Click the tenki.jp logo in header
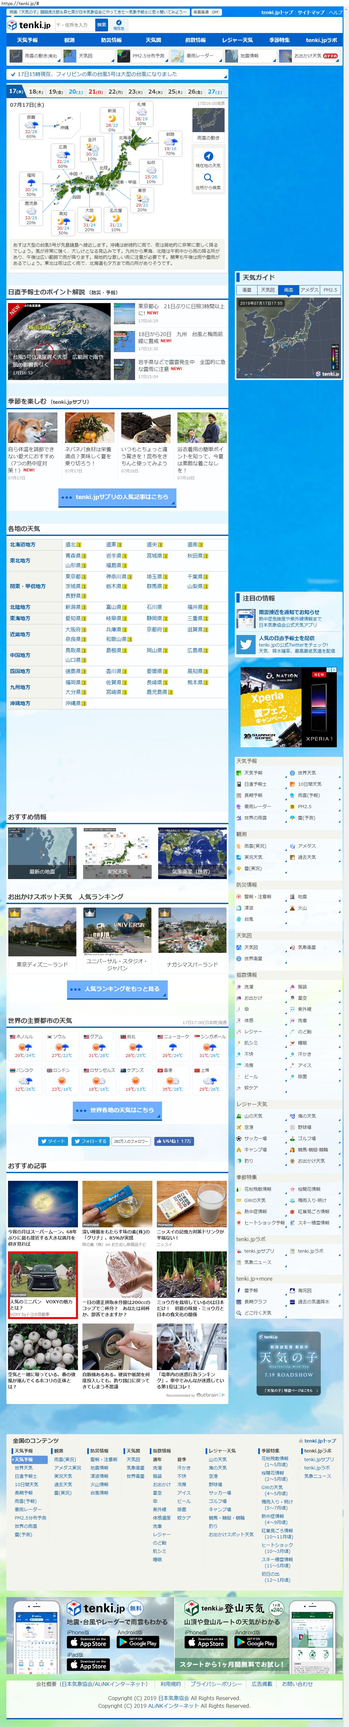The image size is (349, 1727). point(29,25)
